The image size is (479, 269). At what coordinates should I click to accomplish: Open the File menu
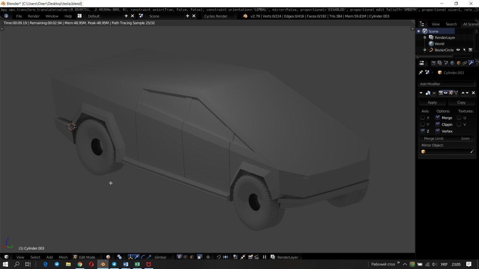point(19,16)
